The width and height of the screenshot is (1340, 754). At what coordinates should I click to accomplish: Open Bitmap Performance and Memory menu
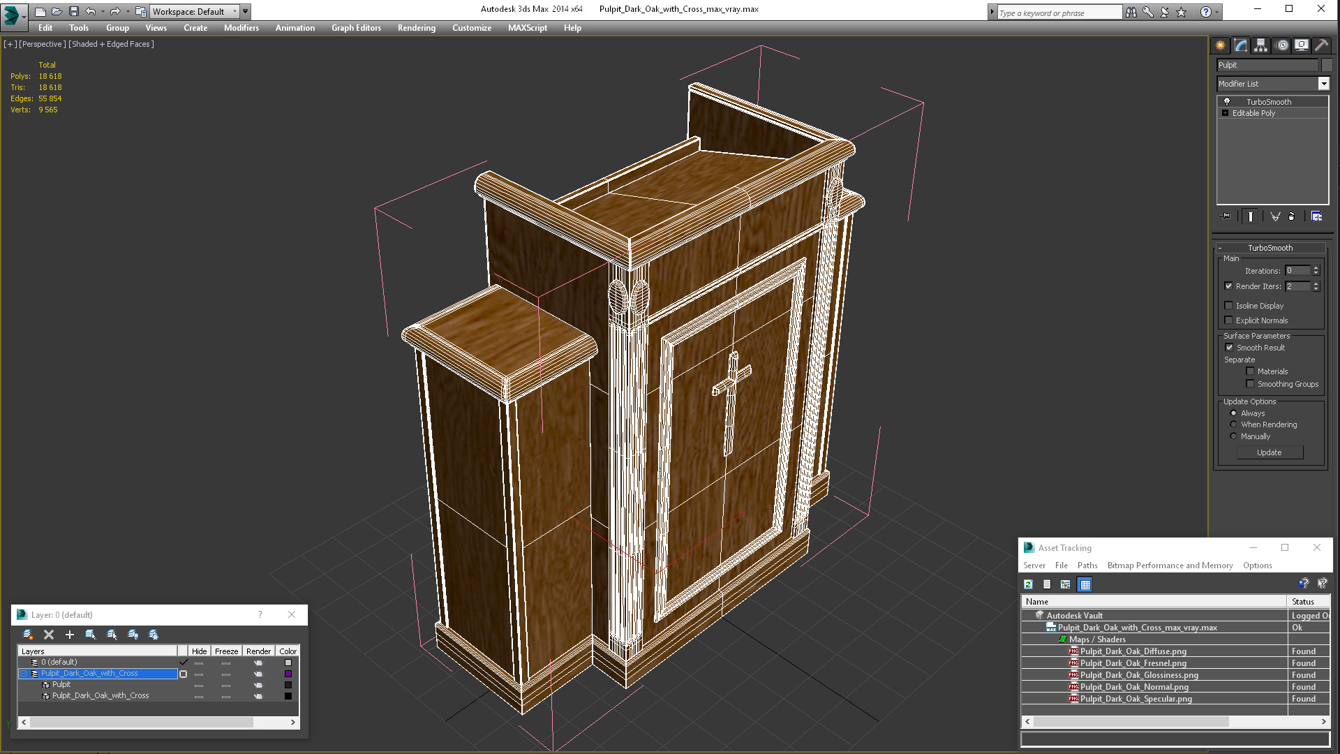click(1170, 565)
